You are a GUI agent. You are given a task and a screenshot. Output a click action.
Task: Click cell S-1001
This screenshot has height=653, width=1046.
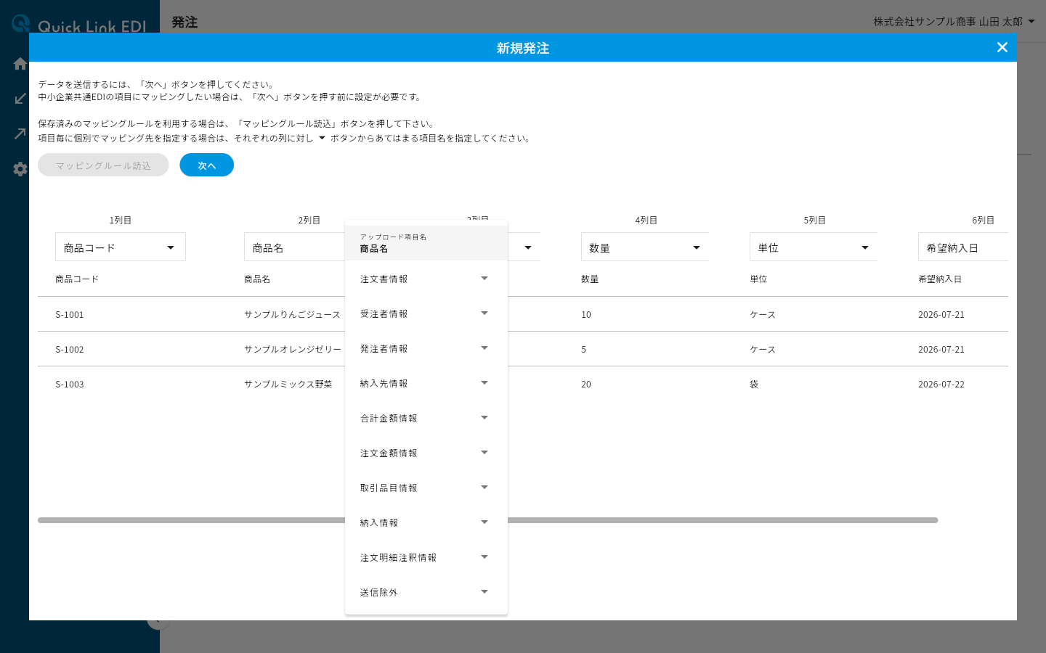tap(70, 315)
